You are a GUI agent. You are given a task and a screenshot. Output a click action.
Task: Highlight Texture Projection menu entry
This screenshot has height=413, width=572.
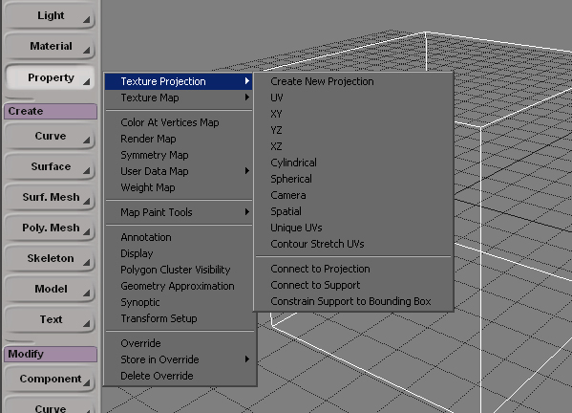coord(179,81)
